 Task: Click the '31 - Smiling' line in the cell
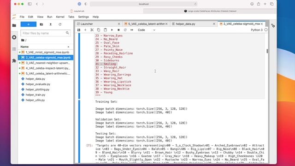pyautogui.click(x=106, y=64)
